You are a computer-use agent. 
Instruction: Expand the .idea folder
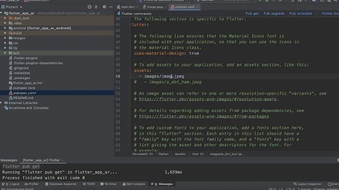5,23
